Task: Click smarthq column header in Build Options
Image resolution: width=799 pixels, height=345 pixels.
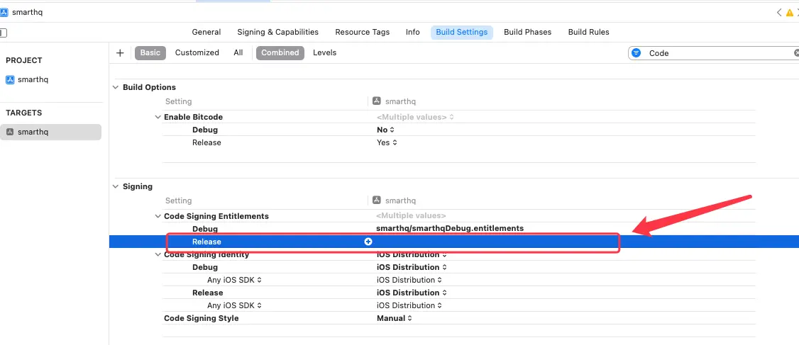Action: click(395, 101)
